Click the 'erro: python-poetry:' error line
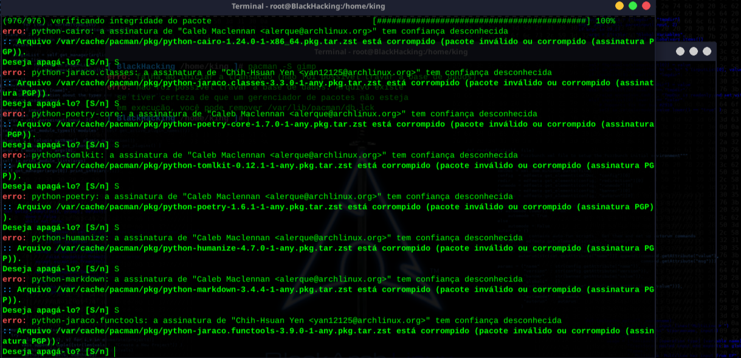 (x=258, y=196)
